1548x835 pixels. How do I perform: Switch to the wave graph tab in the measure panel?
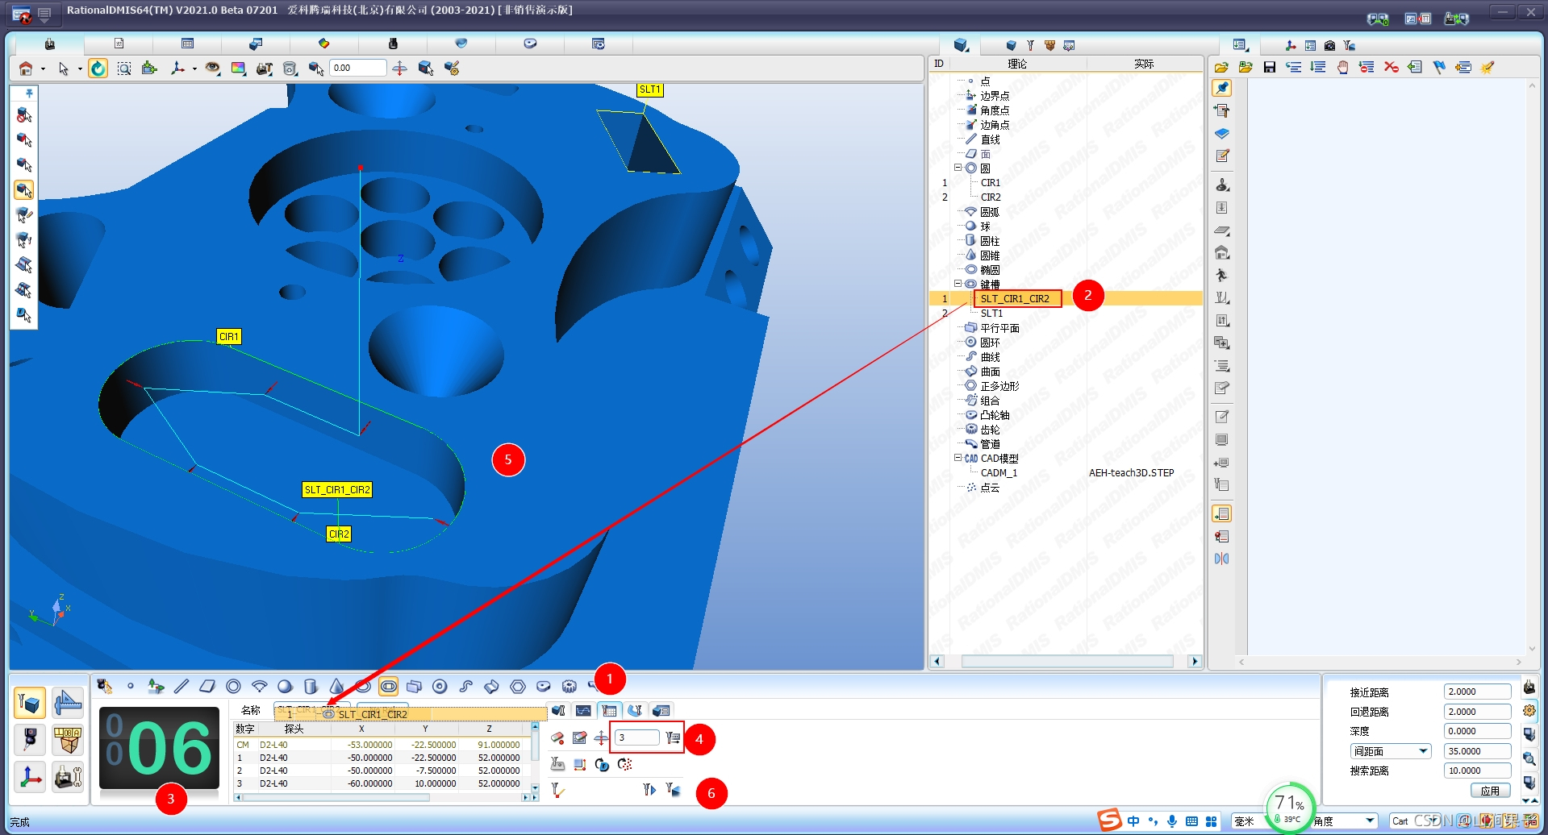pos(583,710)
